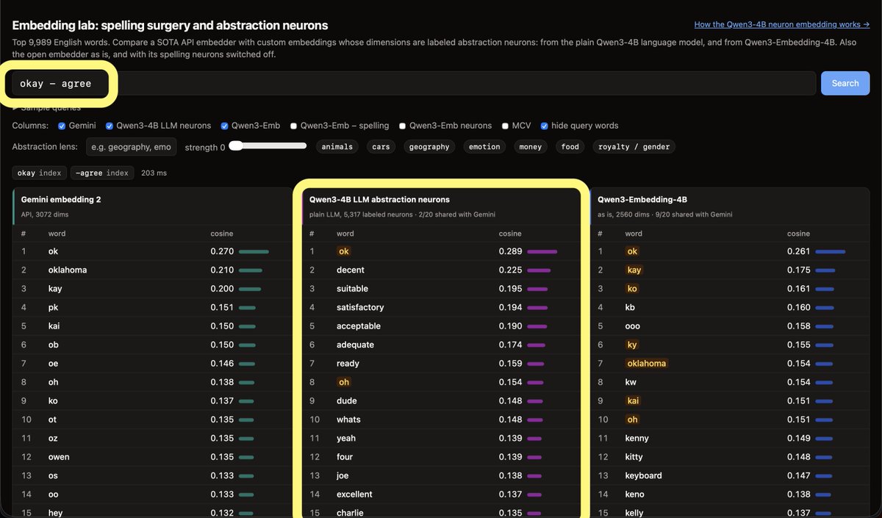Select the animals lens chip

click(338, 147)
